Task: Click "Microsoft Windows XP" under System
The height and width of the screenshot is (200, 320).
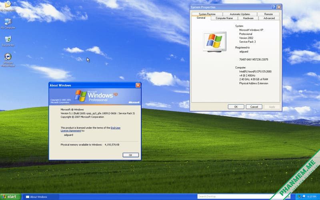Action: point(251,30)
